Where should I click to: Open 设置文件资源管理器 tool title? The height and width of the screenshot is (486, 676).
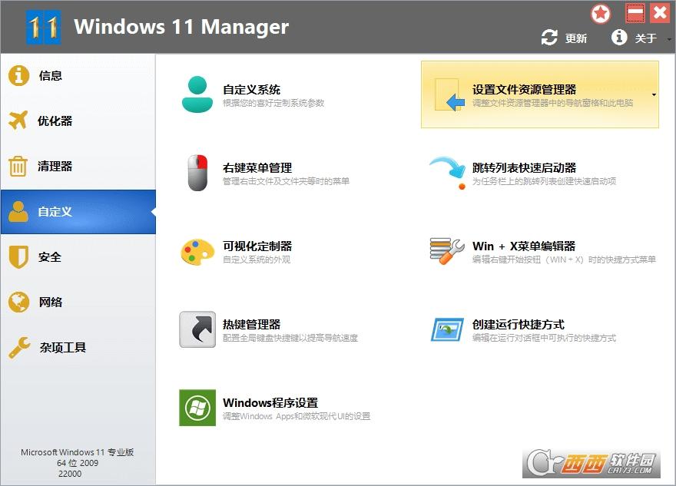524,90
